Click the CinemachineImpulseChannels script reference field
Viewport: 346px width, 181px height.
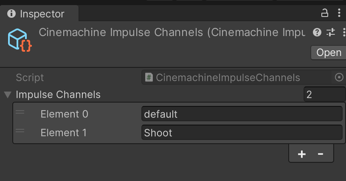click(238, 78)
